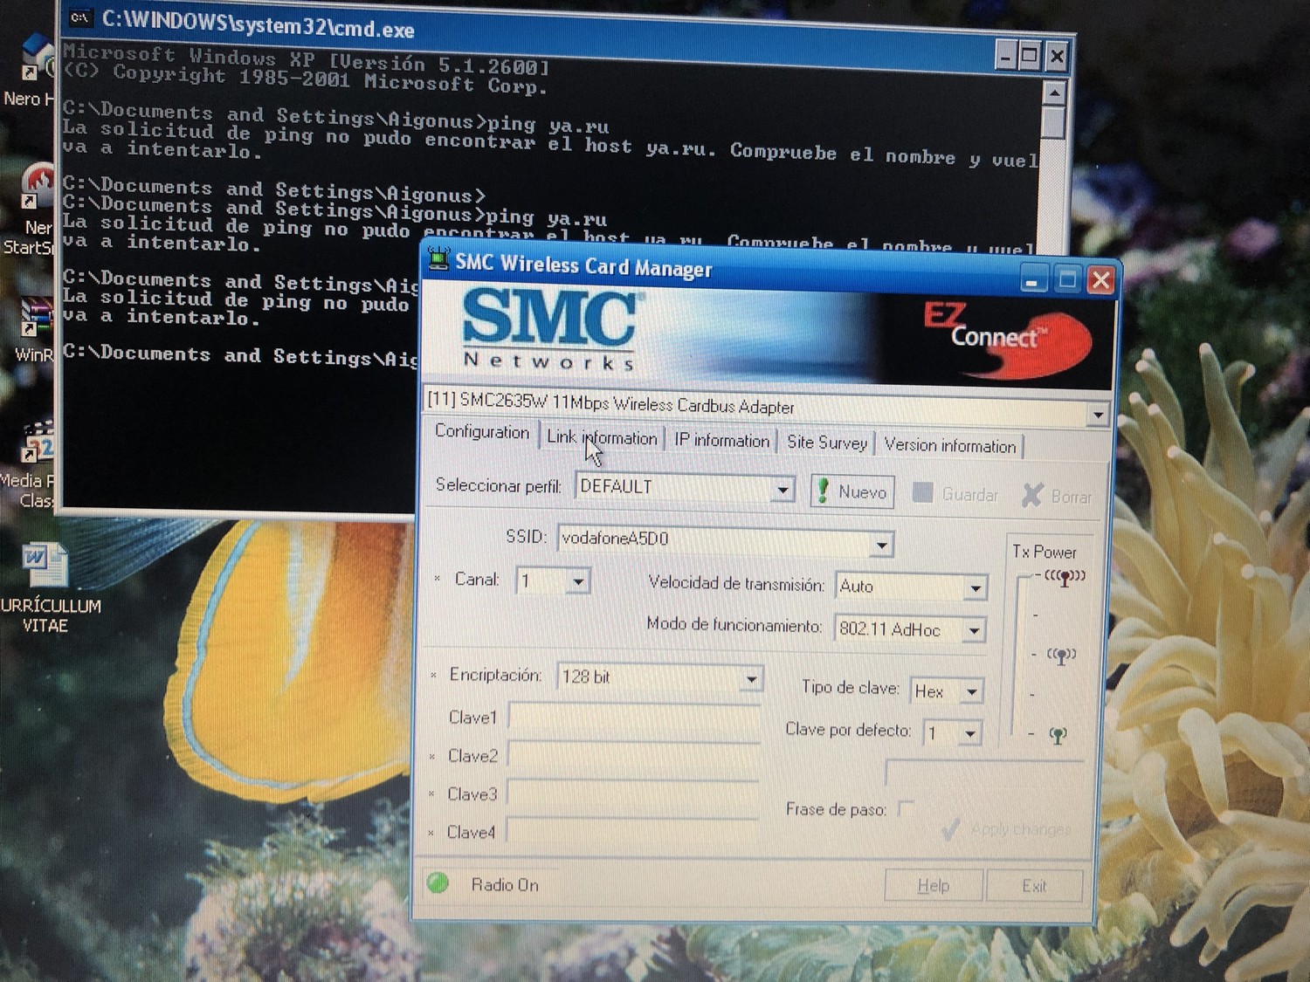
Task: Click Apply changes
Action: (x=1008, y=829)
